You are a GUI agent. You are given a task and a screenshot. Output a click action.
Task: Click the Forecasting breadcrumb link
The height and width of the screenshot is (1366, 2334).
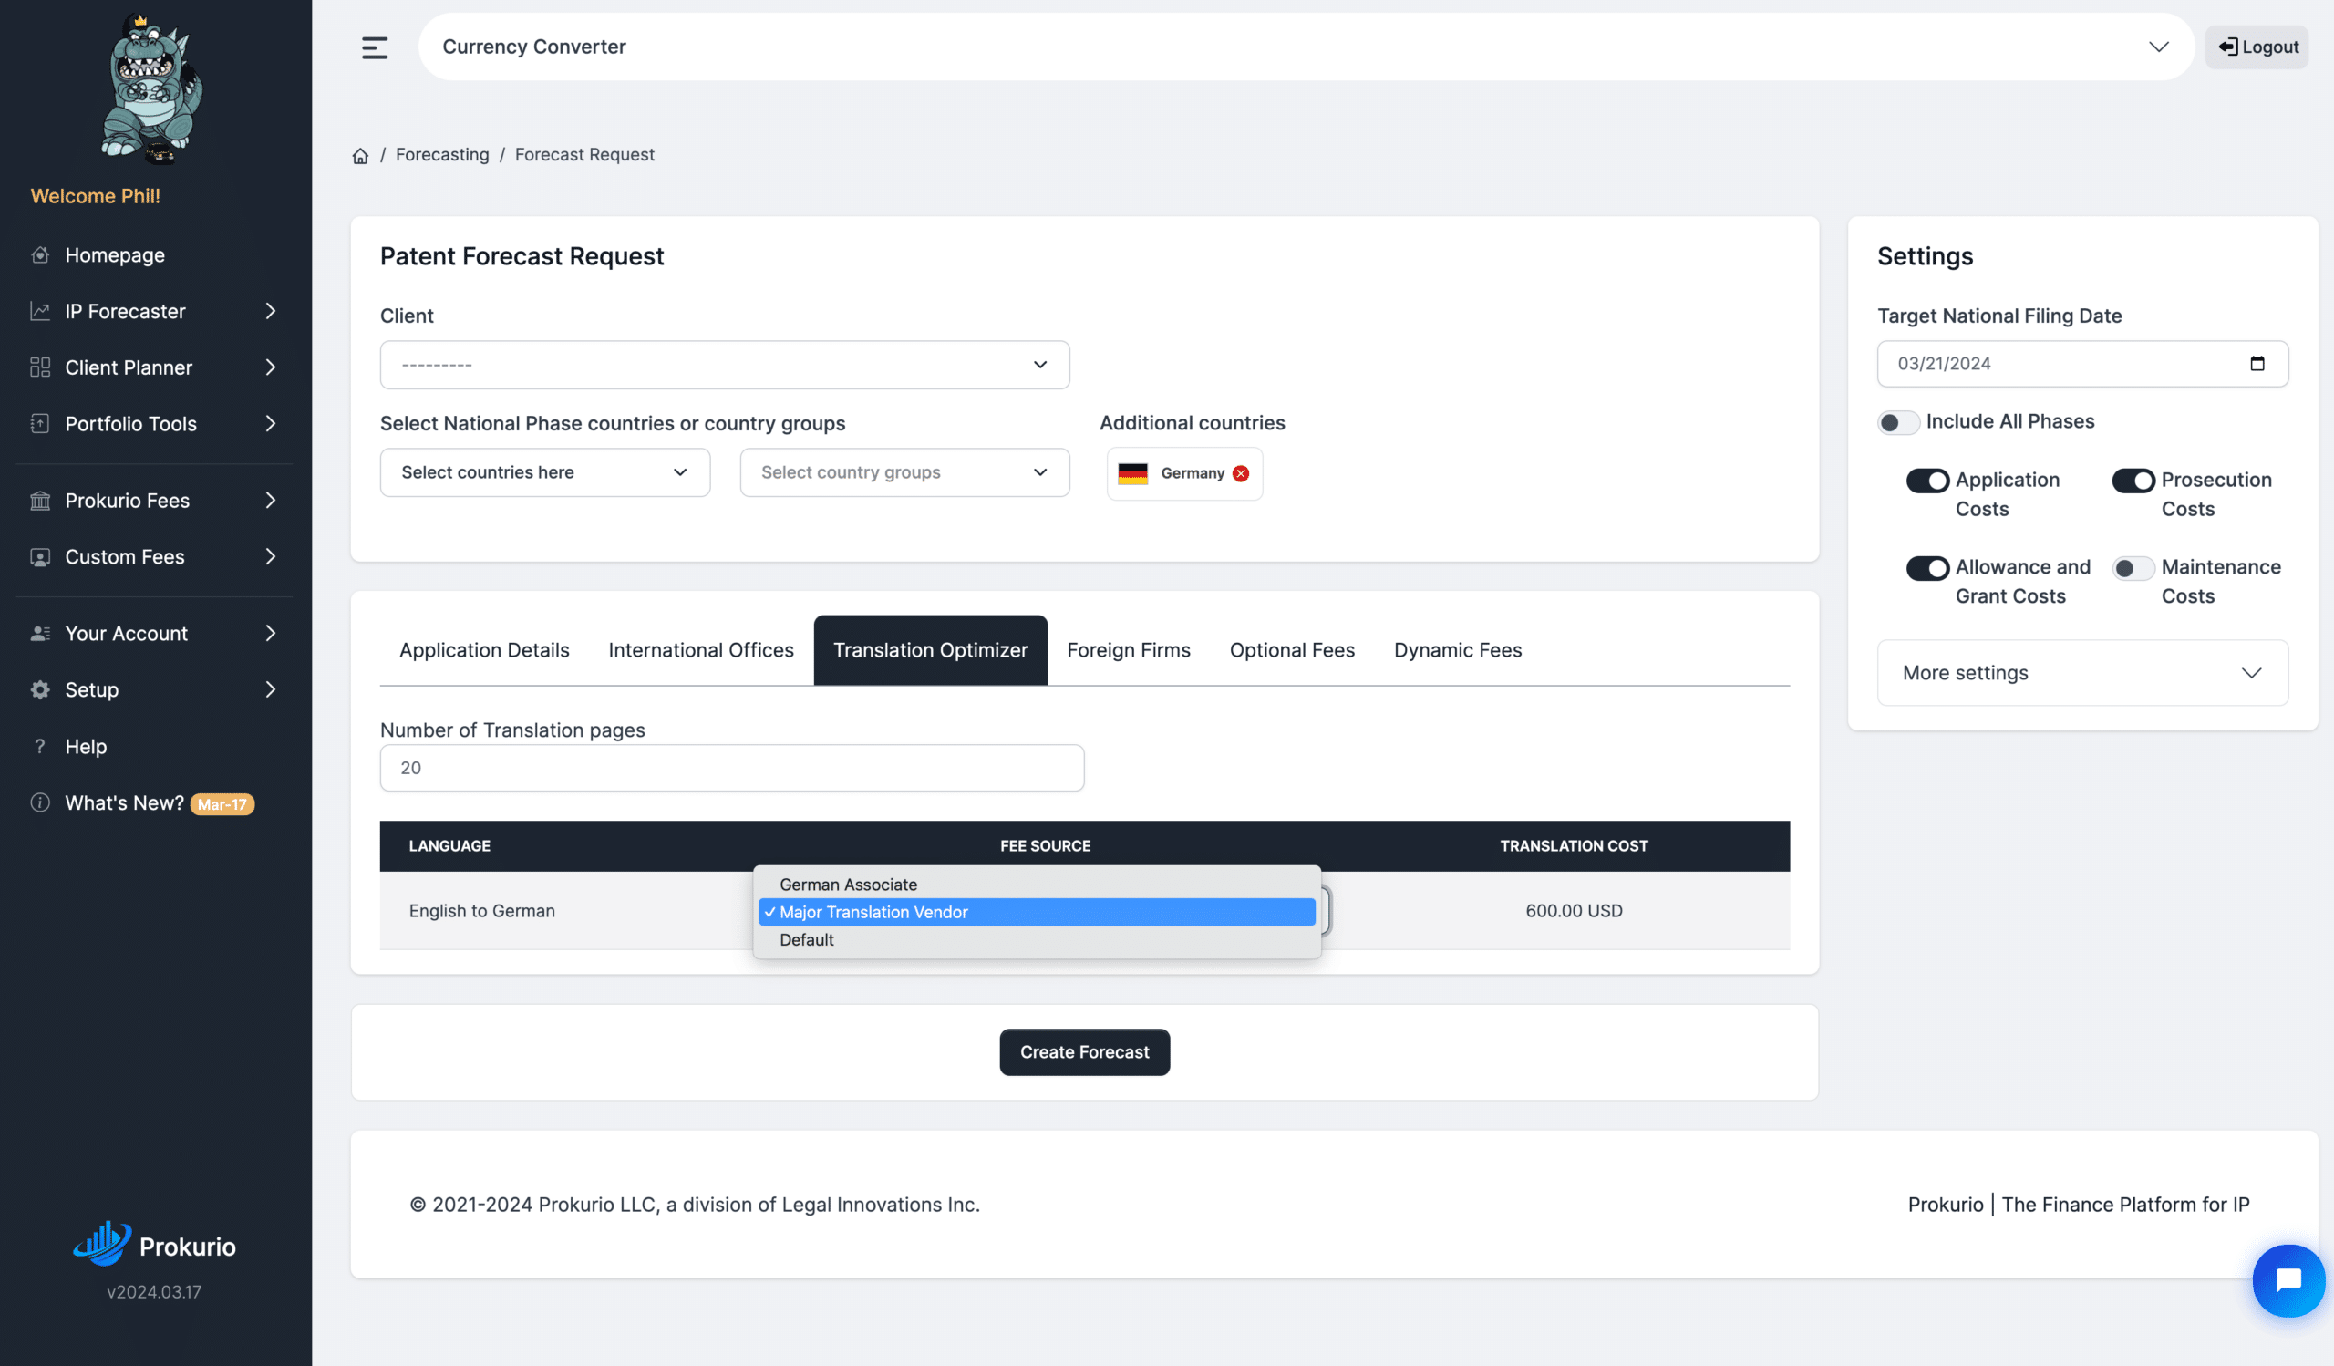(442, 155)
